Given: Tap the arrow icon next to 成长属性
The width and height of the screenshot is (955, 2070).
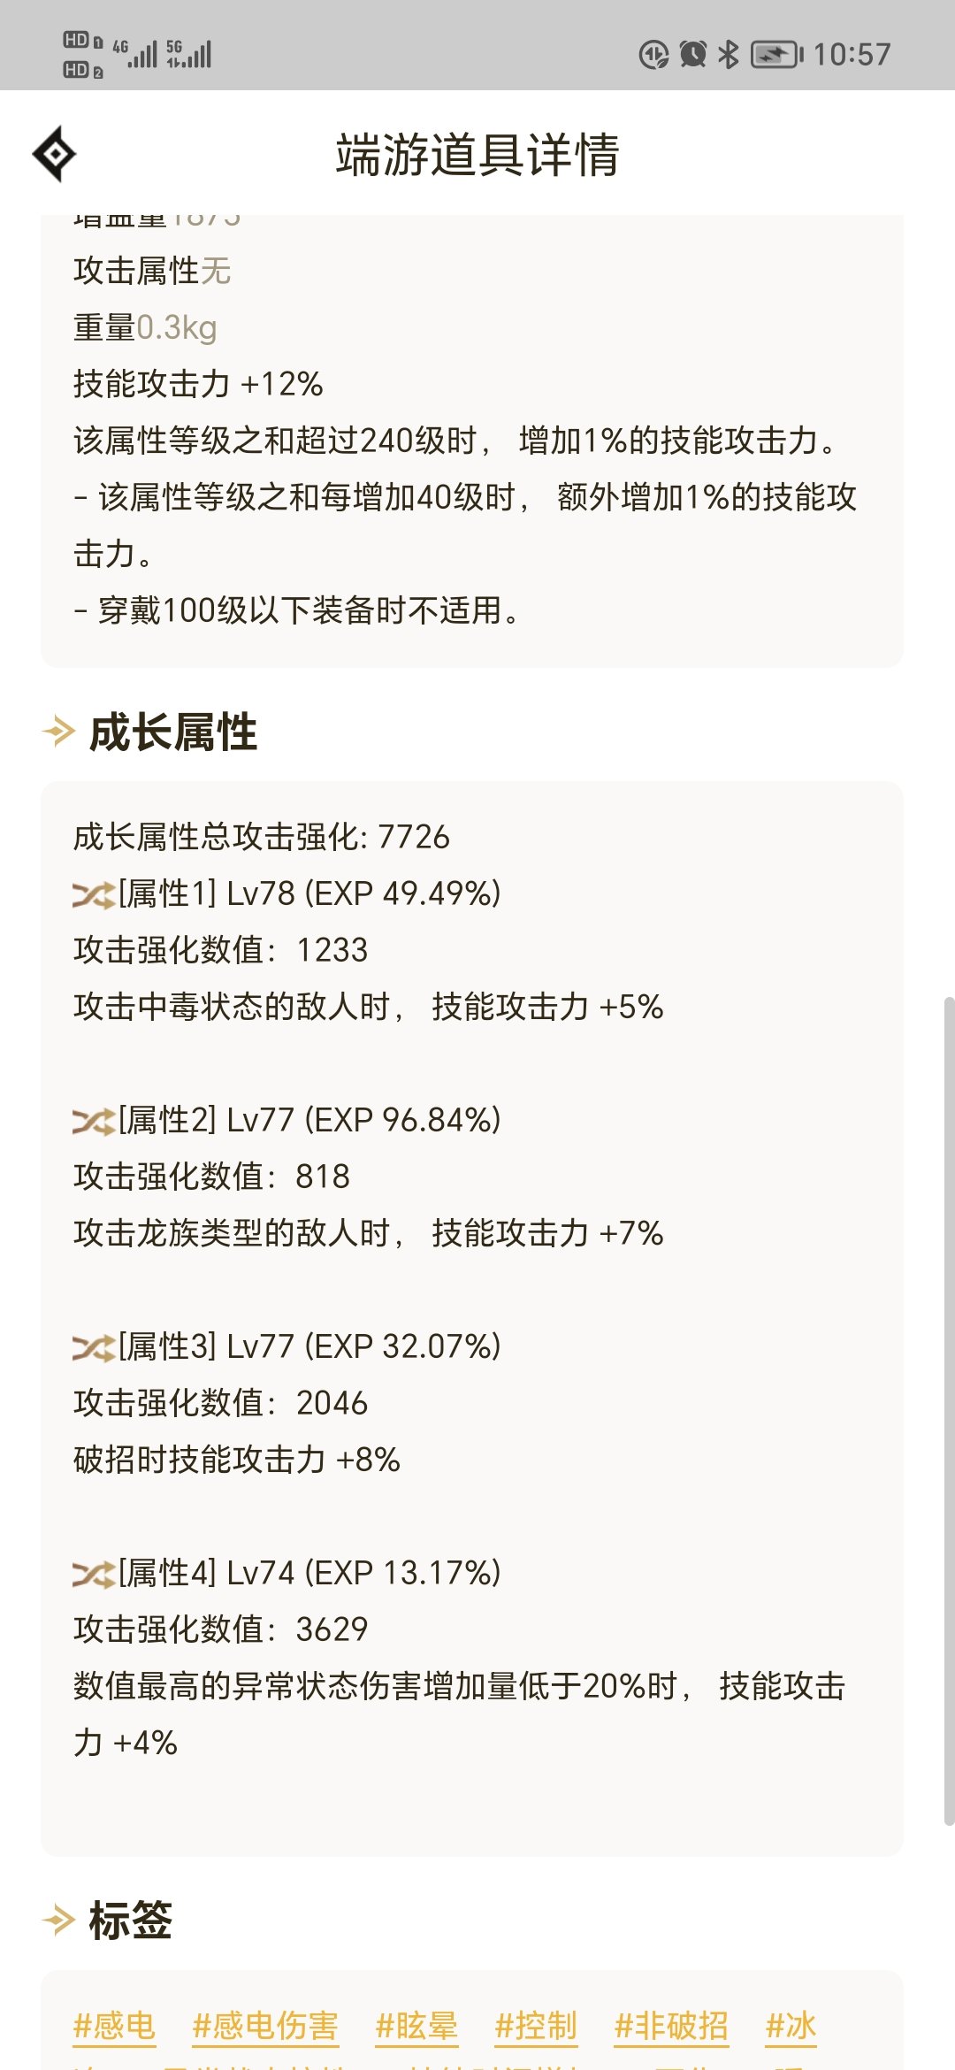Looking at the screenshot, I should coord(58,732).
